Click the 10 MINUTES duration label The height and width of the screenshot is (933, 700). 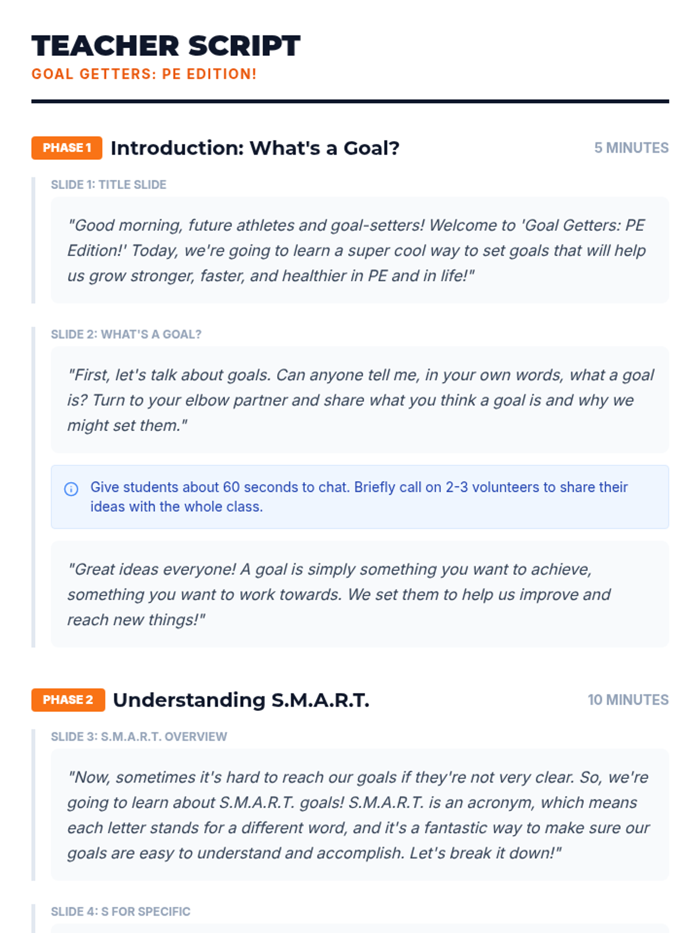[x=628, y=700]
